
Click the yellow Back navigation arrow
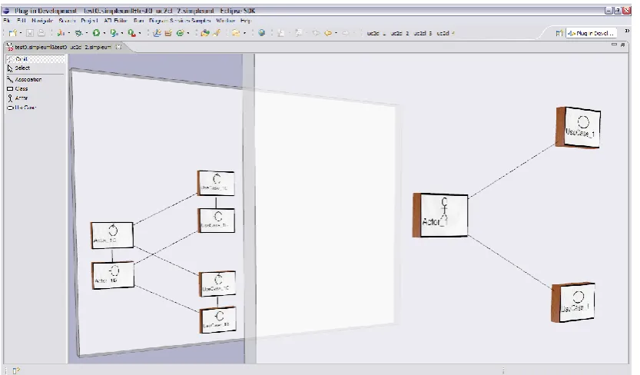point(328,33)
